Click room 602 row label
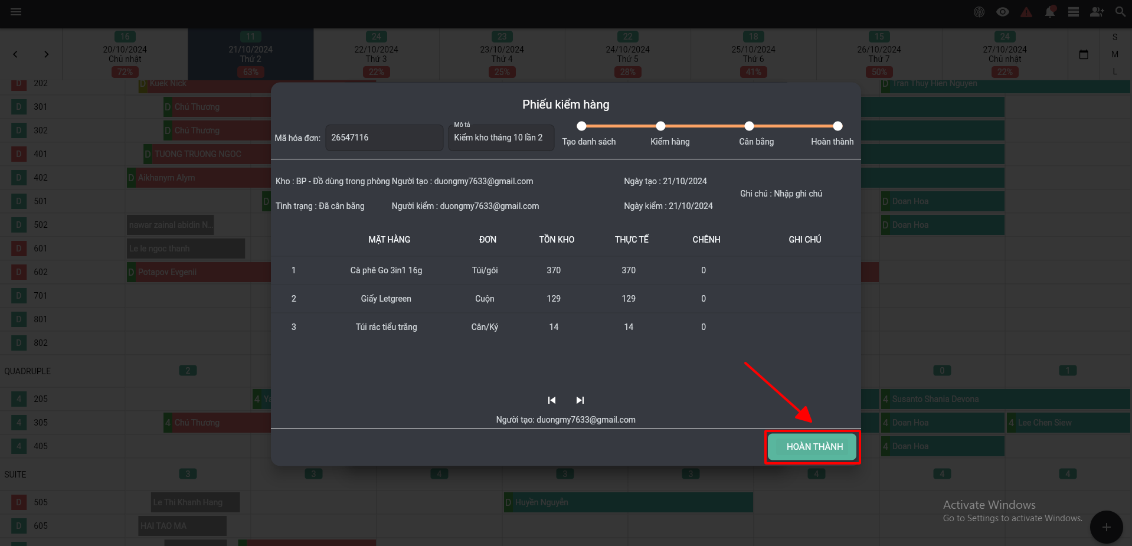This screenshot has height=546, width=1132. pos(41,272)
